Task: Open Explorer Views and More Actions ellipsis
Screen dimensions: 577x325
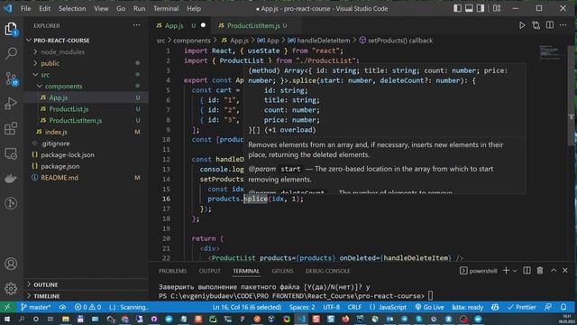Action: pyautogui.click(x=136, y=25)
